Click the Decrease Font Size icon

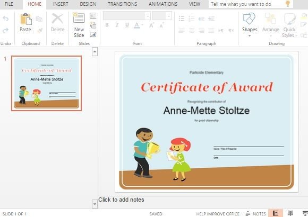point(161,25)
